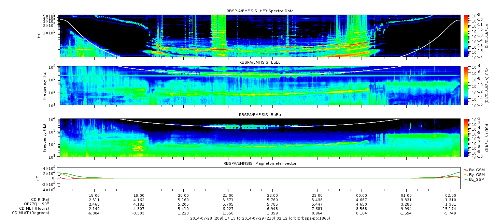The height and width of the screenshot is (224, 494).
Task: Click the nT axis label on magnetometer plot
Action: [x=39, y=178]
